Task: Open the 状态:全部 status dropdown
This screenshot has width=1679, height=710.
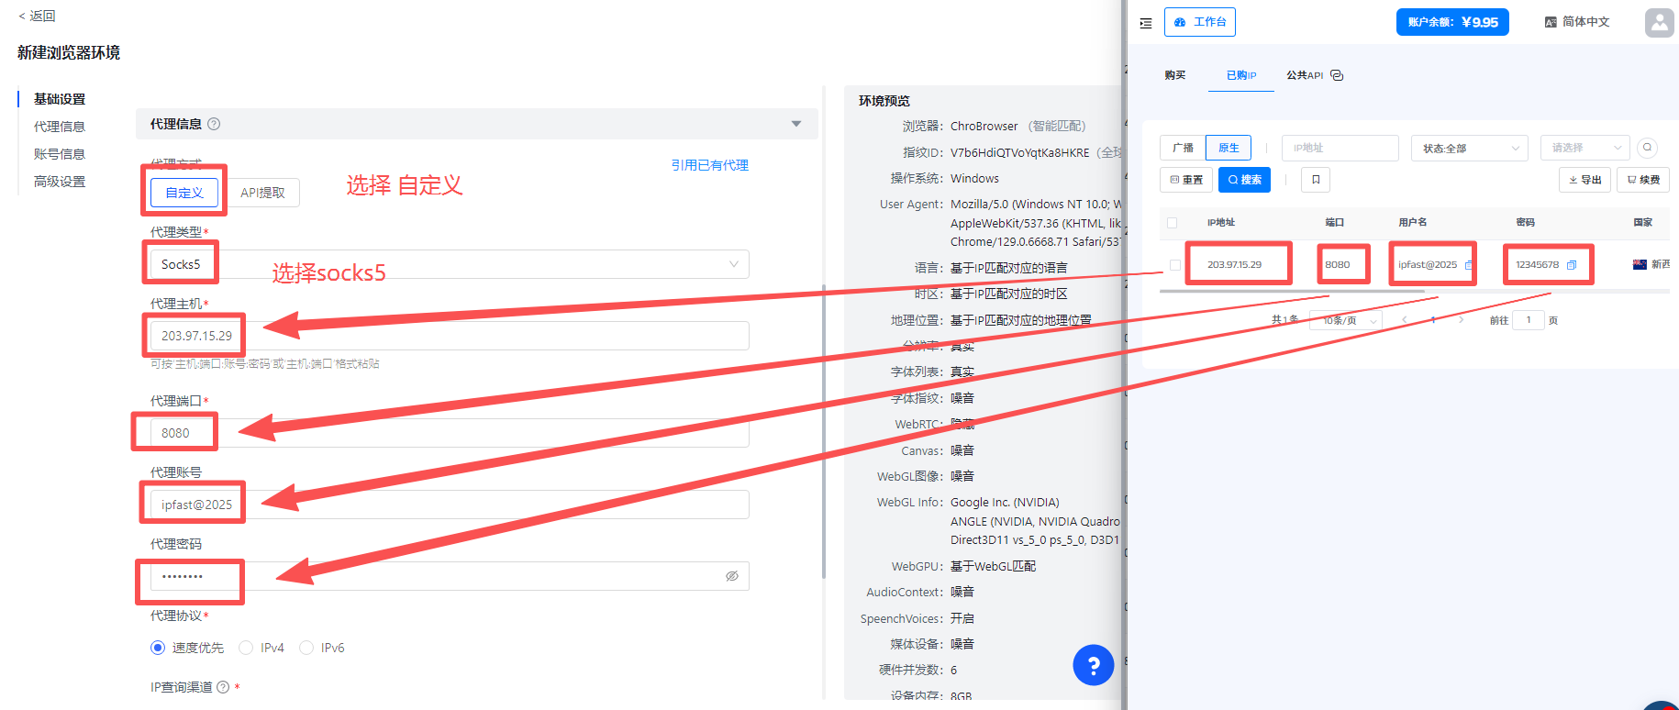Action: [x=1468, y=148]
